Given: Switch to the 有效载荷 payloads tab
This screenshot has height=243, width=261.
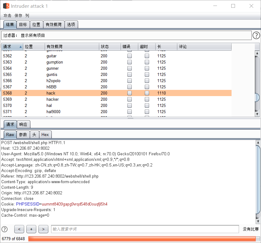Looking at the screenshot, I should pyautogui.click(x=54, y=24).
